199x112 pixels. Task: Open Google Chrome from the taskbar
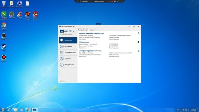click(28, 110)
